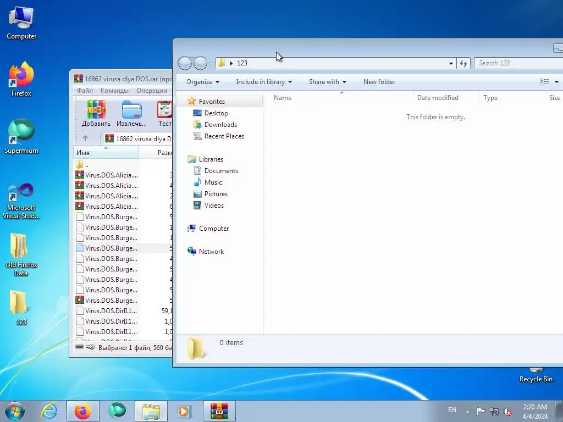
Task: Open the Share with dropdown
Action: 328,82
